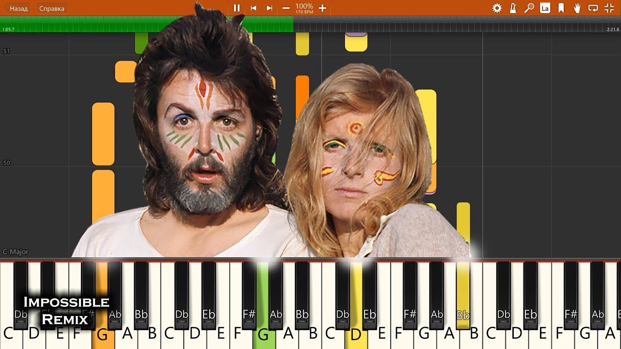Increase the tempo with the plus button
The image size is (621, 349).
point(322,8)
